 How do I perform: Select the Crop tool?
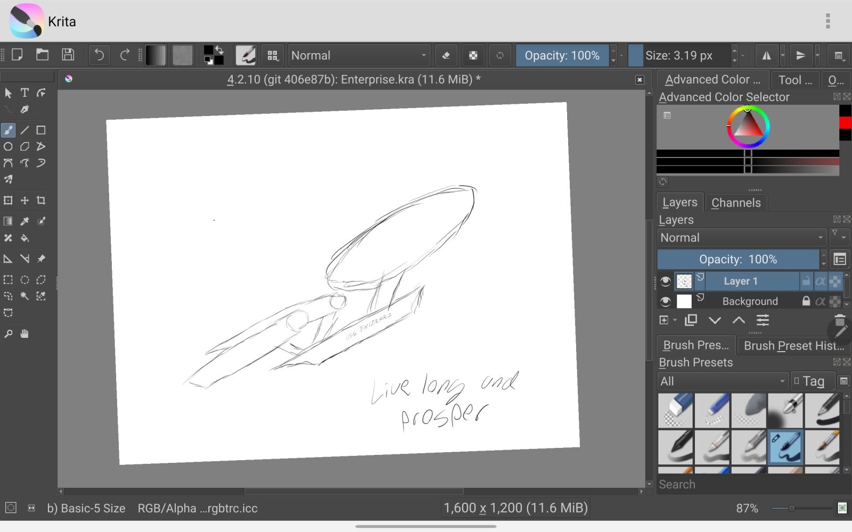(x=41, y=201)
